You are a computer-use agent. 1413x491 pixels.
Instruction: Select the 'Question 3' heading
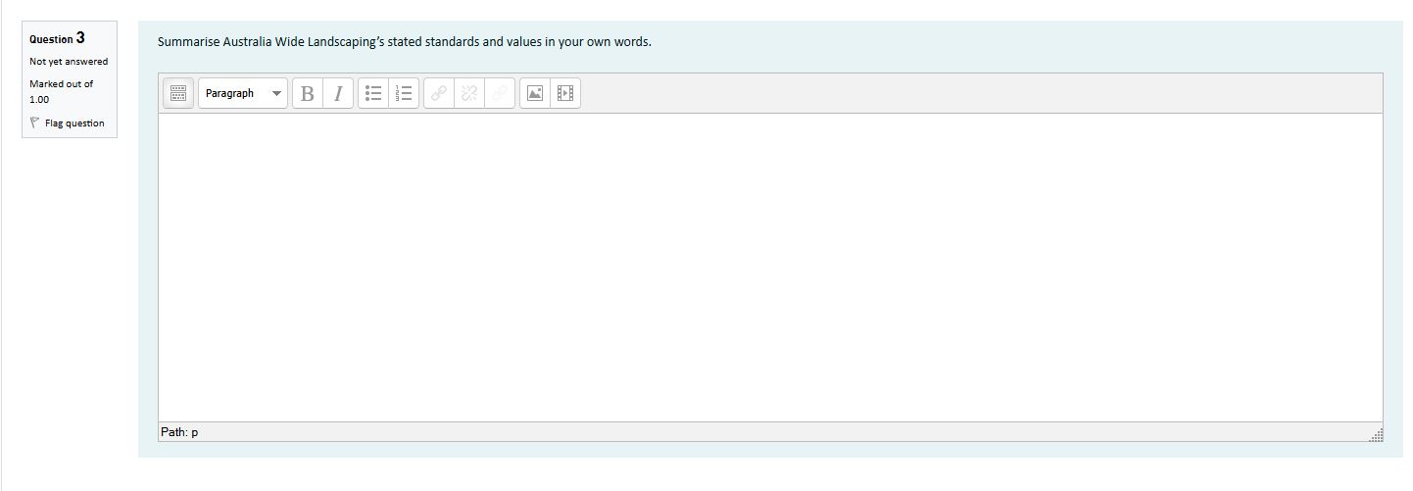point(57,38)
